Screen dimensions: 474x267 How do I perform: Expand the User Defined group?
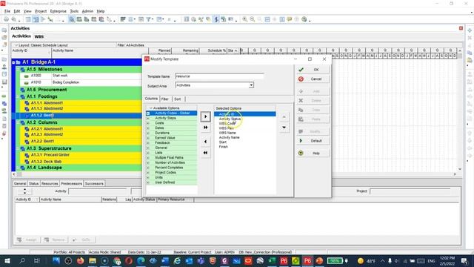click(x=148, y=182)
